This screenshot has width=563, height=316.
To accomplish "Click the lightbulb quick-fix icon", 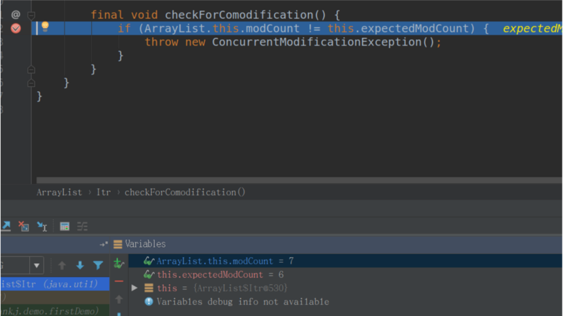I will [45, 27].
